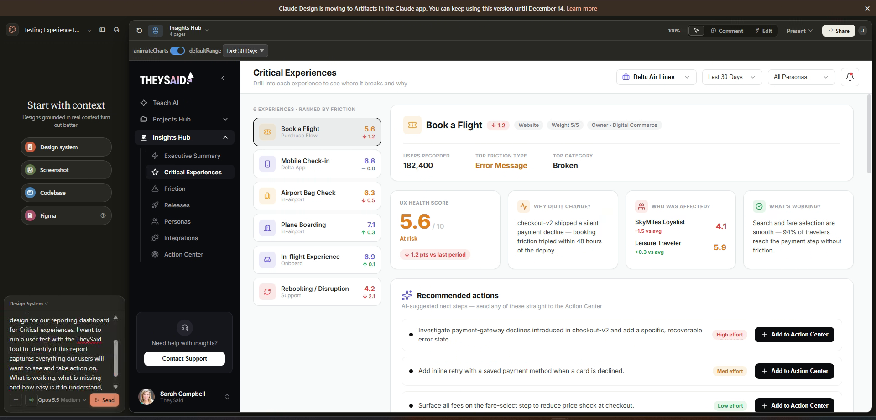
Task: Open the Delta Air Lines company dropdown
Action: 657,77
